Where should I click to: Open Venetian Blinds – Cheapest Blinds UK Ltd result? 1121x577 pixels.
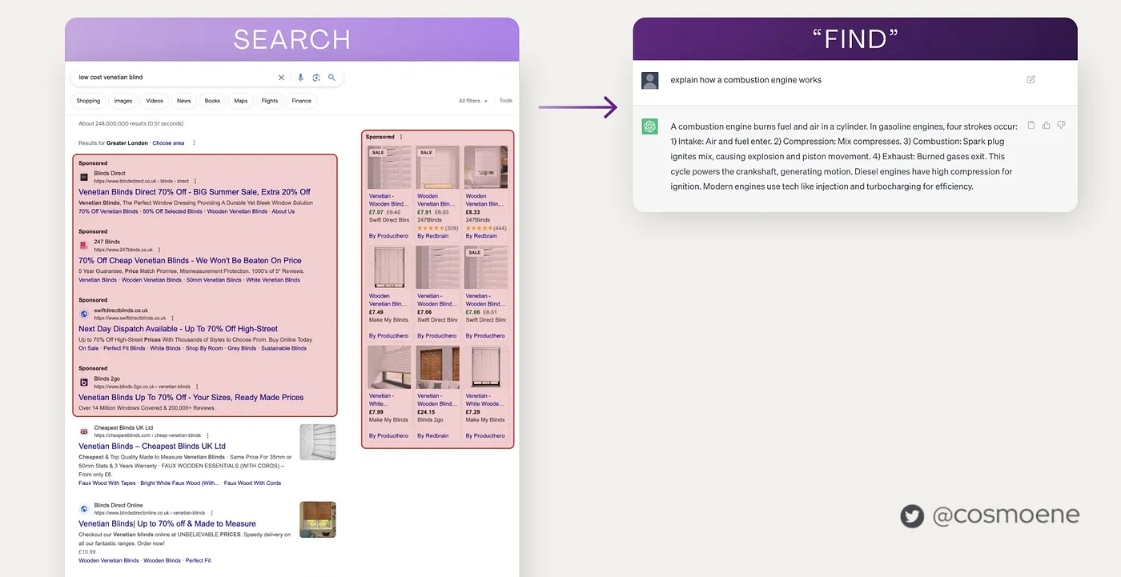(152, 446)
